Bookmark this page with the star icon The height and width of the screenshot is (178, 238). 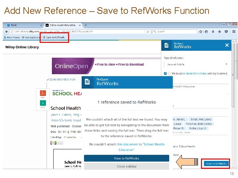point(201,32)
